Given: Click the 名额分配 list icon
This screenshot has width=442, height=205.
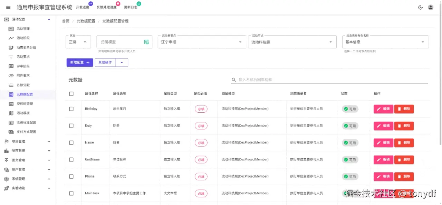Looking at the screenshot, I should [11, 85].
